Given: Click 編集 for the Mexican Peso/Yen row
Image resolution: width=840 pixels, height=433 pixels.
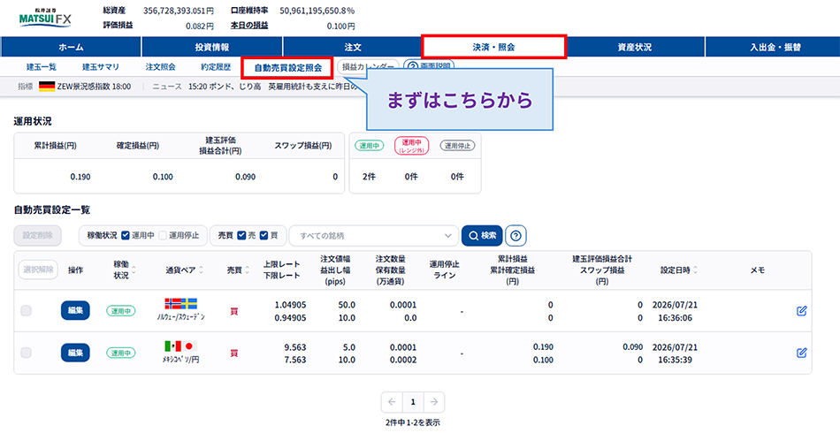Looking at the screenshot, I should pyautogui.click(x=75, y=353).
